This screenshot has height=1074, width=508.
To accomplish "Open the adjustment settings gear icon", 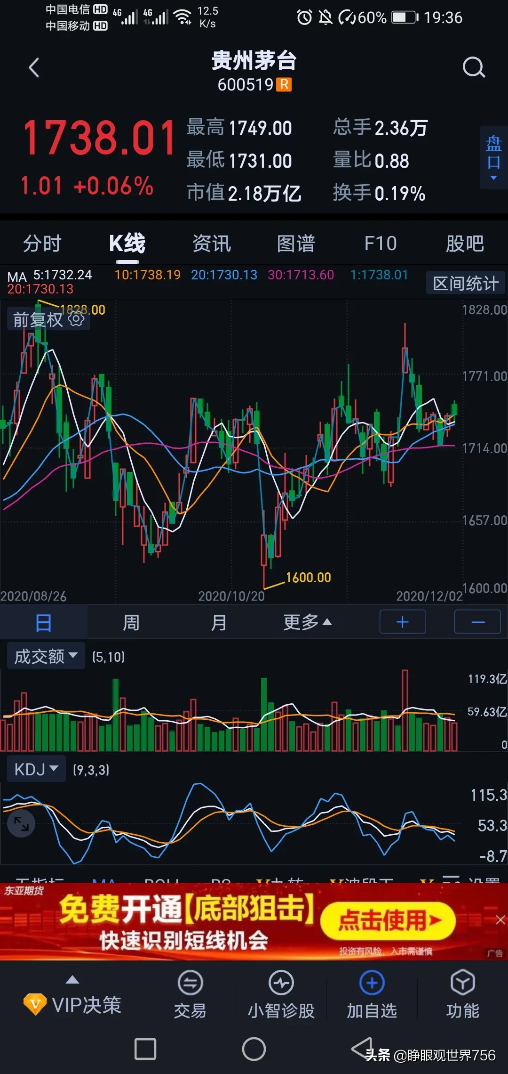I will click(77, 319).
